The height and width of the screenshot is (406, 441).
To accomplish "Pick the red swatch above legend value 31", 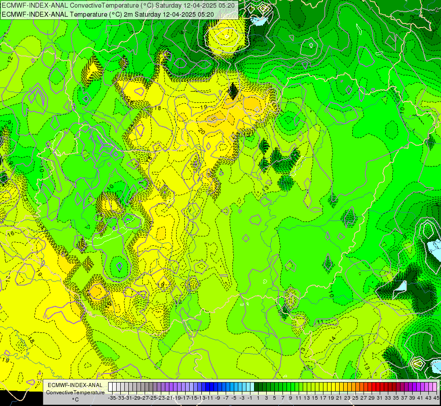I will pos(378,387).
